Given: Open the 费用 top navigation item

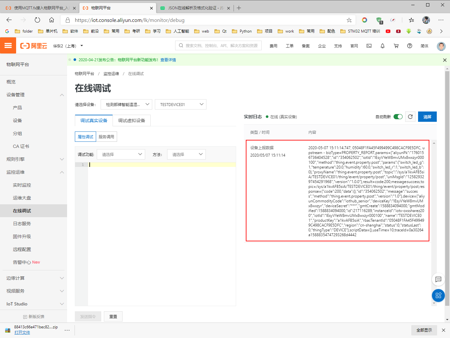Looking at the screenshot, I should click(274, 46).
